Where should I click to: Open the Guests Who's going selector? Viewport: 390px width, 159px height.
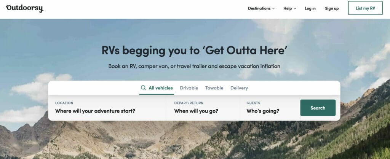click(270, 108)
